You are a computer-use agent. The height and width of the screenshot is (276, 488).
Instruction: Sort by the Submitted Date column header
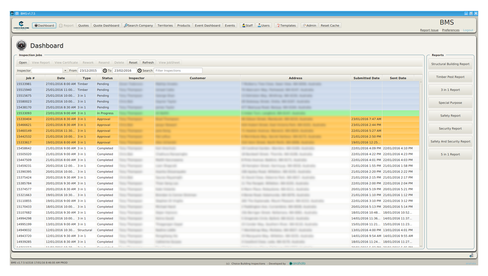click(x=366, y=78)
